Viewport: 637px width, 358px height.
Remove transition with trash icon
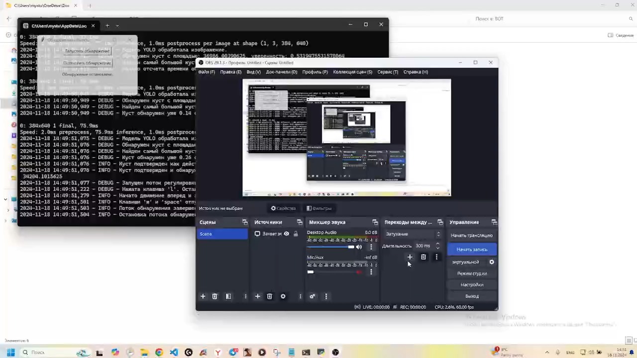pyautogui.click(x=424, y=257)
